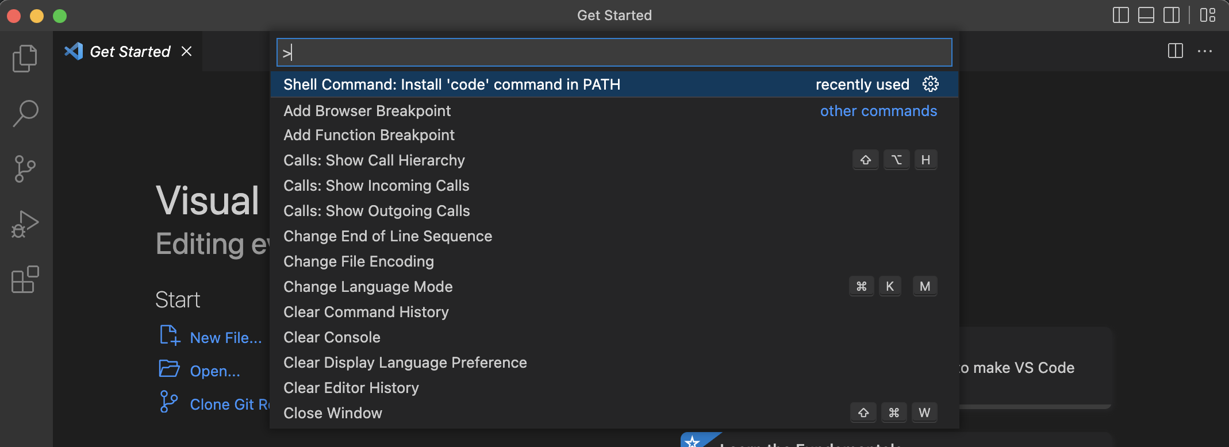Click Clone Git Repository link
This screenshot has height=447, width=1229.
pos(229,404)
